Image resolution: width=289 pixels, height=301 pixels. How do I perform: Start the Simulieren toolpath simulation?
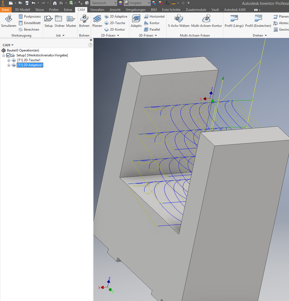[9, 21]
